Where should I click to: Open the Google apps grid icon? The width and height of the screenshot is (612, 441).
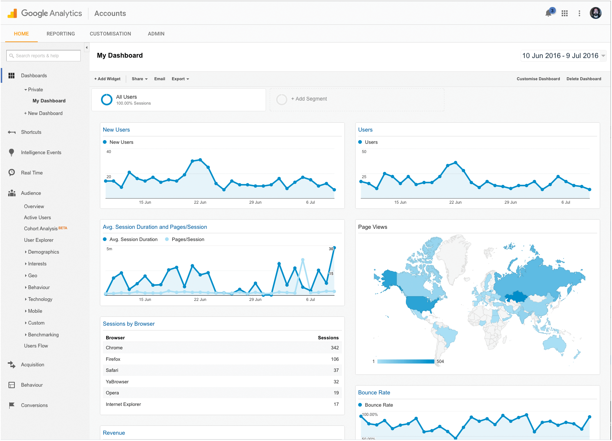[x=564, y=14]
